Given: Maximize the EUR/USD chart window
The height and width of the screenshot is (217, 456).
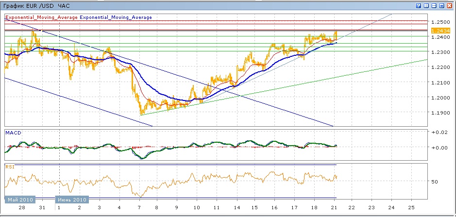Looking at the screenshot, I should point(441,6).
